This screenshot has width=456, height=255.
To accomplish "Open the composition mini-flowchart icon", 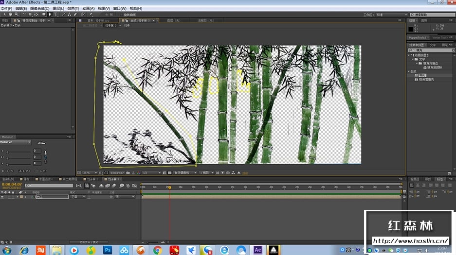I will pos(78,186).
